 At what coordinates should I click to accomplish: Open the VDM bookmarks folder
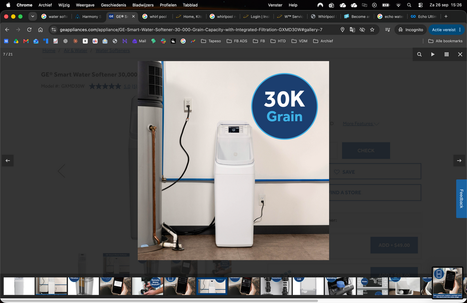[299, 41]
